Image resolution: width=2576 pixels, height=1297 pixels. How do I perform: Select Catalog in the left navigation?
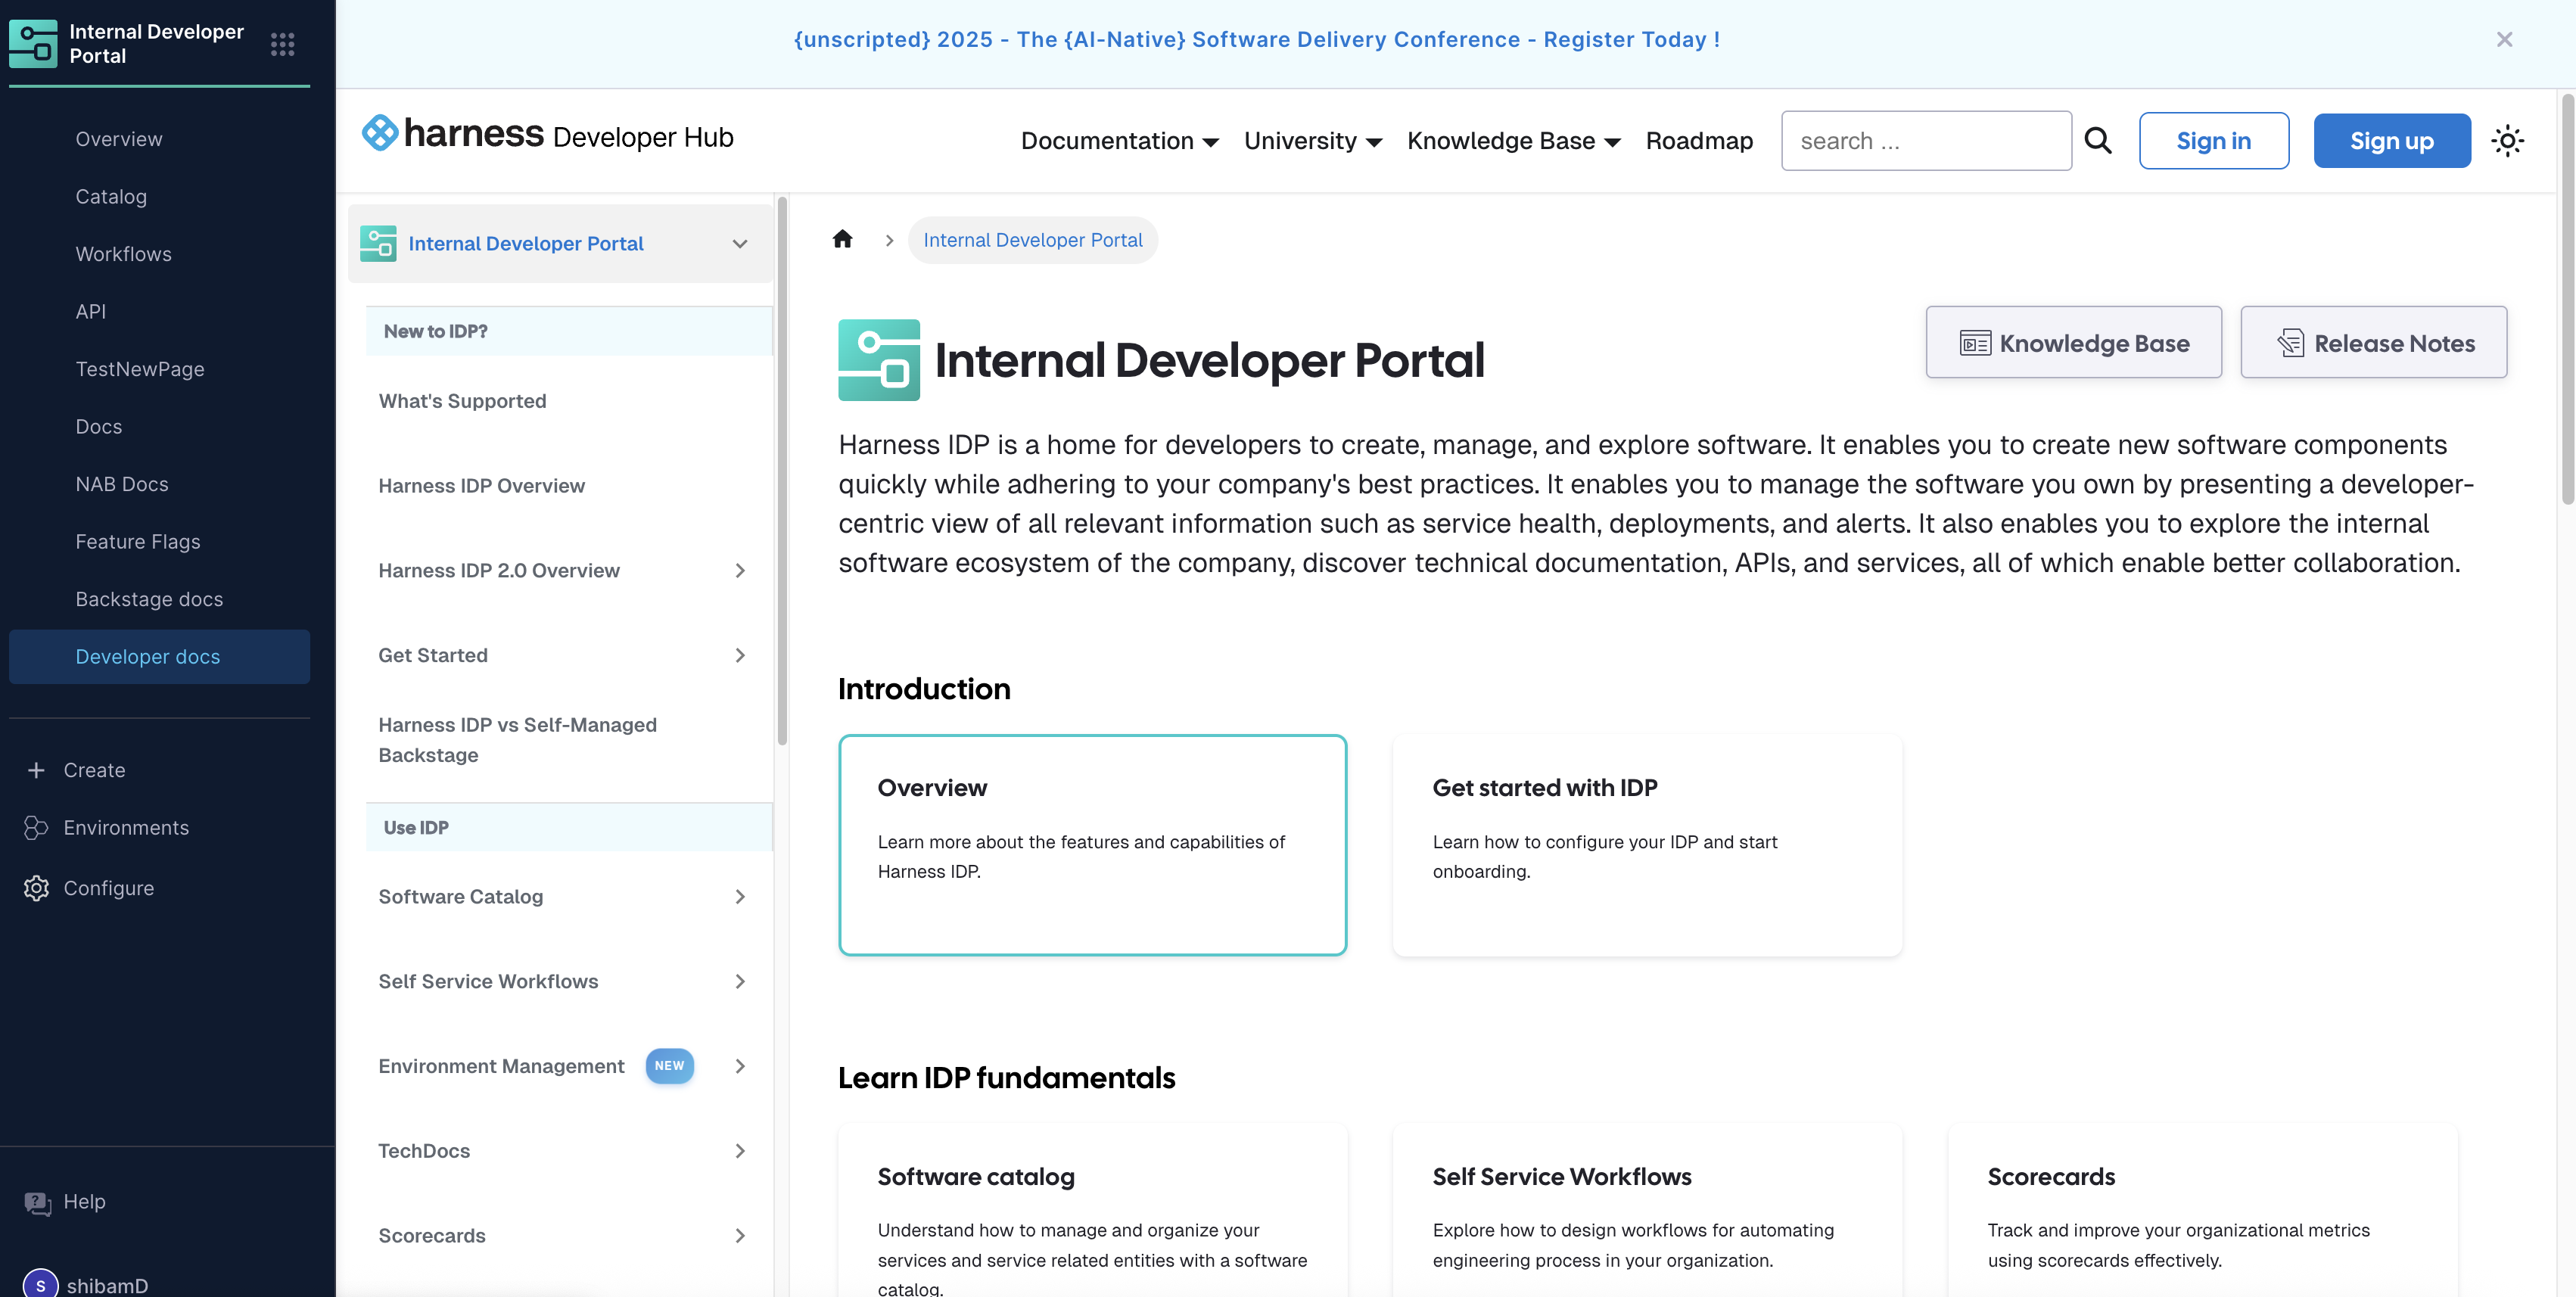click(x=111, y=197)
